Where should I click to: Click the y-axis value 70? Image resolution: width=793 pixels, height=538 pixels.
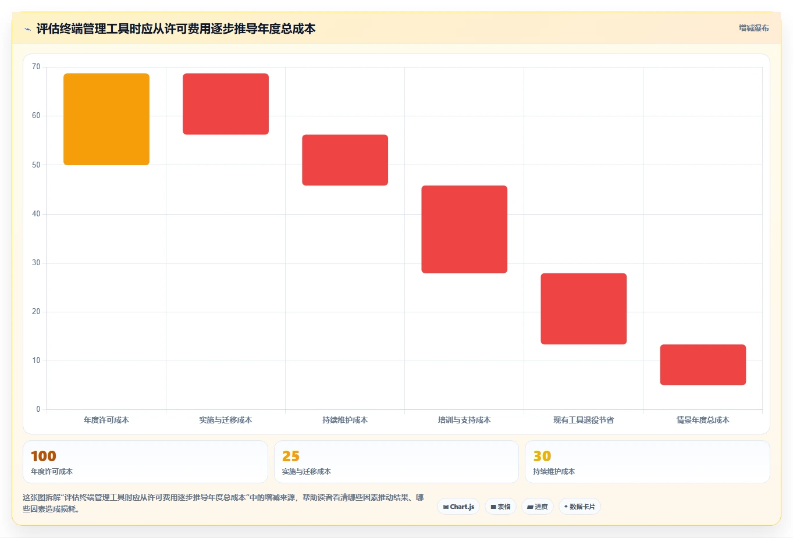36,67
